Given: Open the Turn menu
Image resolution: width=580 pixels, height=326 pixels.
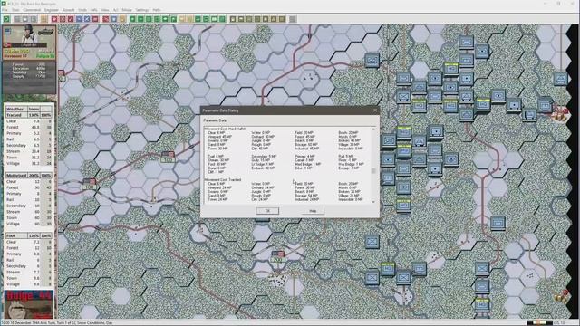Looking at the screenshot, I should 15,10.
